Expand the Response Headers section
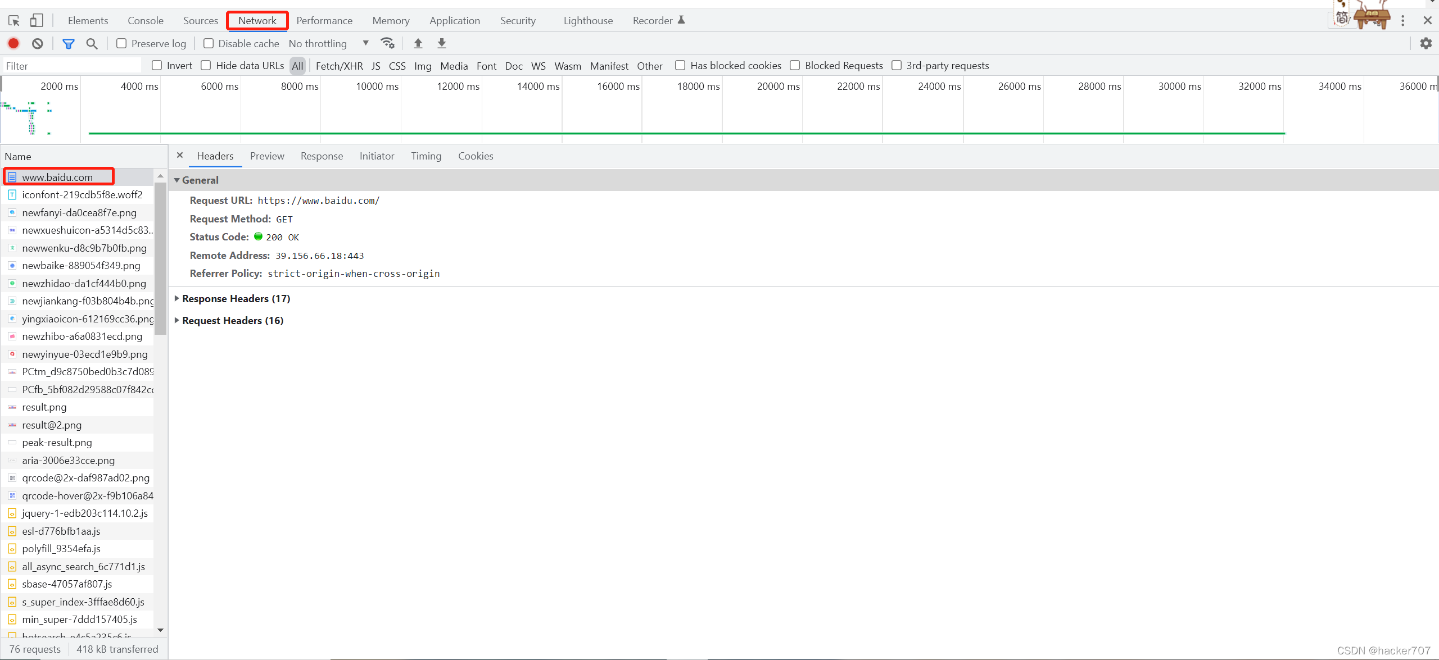Image resolution: width=1439 pixels, height=660 pixels. [x=236, y=299]
